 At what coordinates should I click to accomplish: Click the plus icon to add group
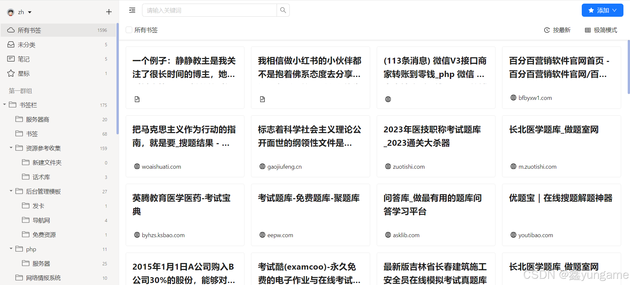[x=109, y=12]
